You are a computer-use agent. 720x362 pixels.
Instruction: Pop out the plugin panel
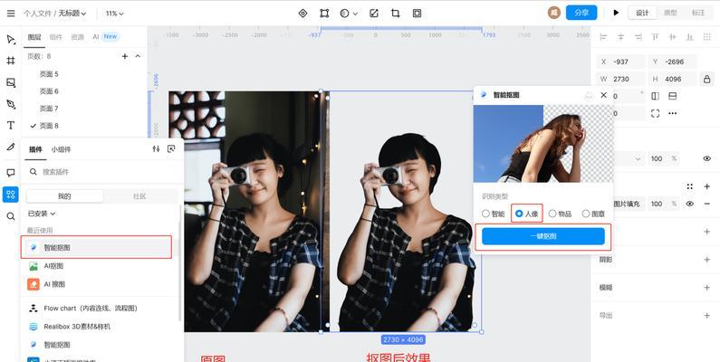pos(171,148)
